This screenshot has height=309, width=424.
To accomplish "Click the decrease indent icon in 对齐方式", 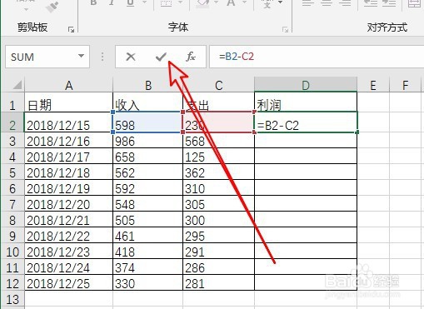I will click(x=371, y=3).
